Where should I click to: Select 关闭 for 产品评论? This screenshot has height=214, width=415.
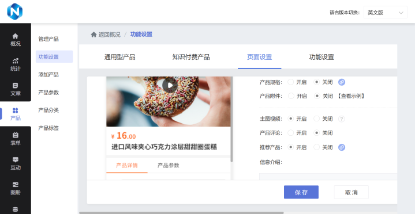(x=316, y=133)
